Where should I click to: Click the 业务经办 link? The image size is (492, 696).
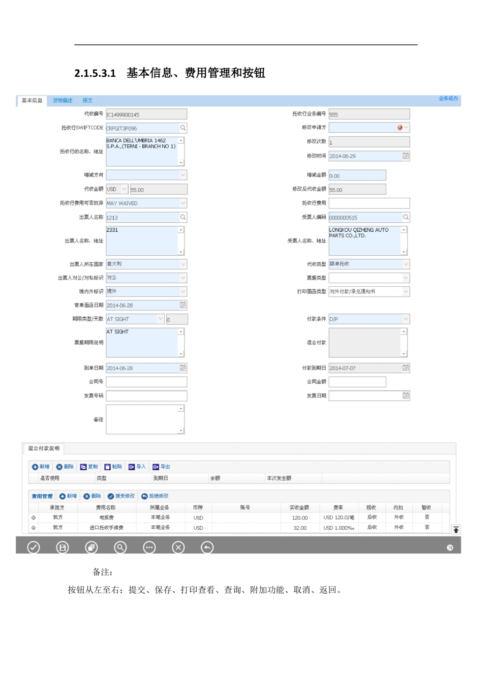448,99
